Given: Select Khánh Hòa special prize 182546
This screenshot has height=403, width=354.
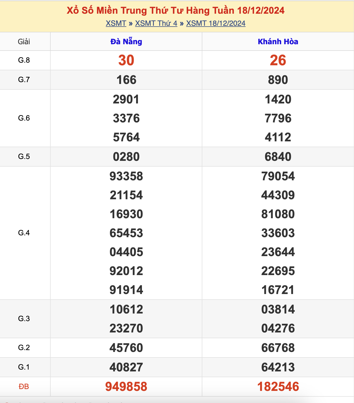Looking at the screenshot, I should tap(278, 387).
